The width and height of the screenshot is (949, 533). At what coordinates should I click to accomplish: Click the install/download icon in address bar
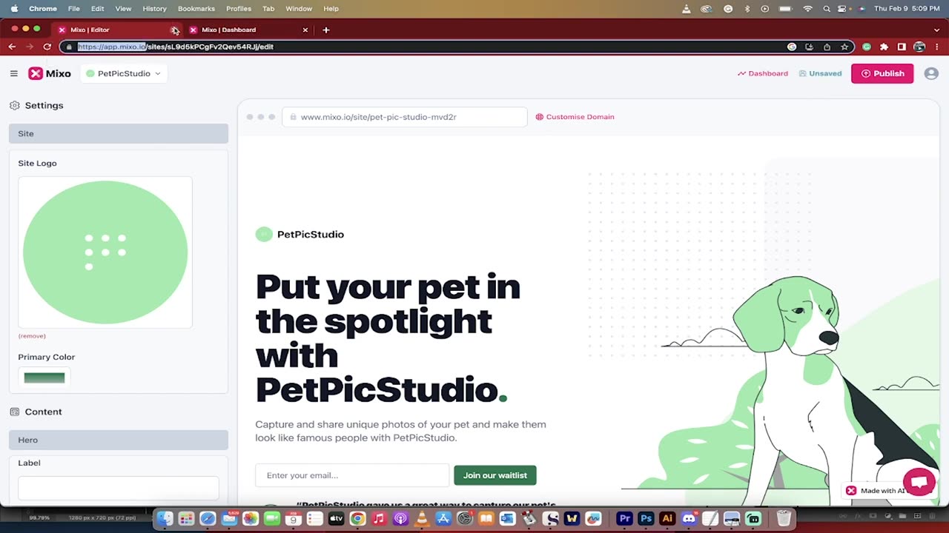[x=809, y=47]
